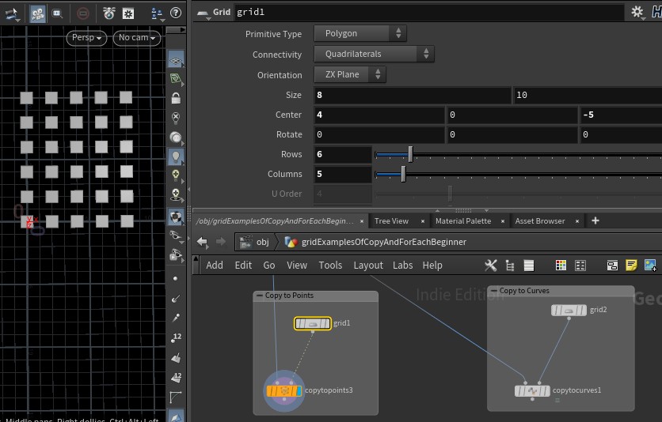Click the parameter pane gear settings icon
This screenshot has height=422, width=662.
(637, 13)
